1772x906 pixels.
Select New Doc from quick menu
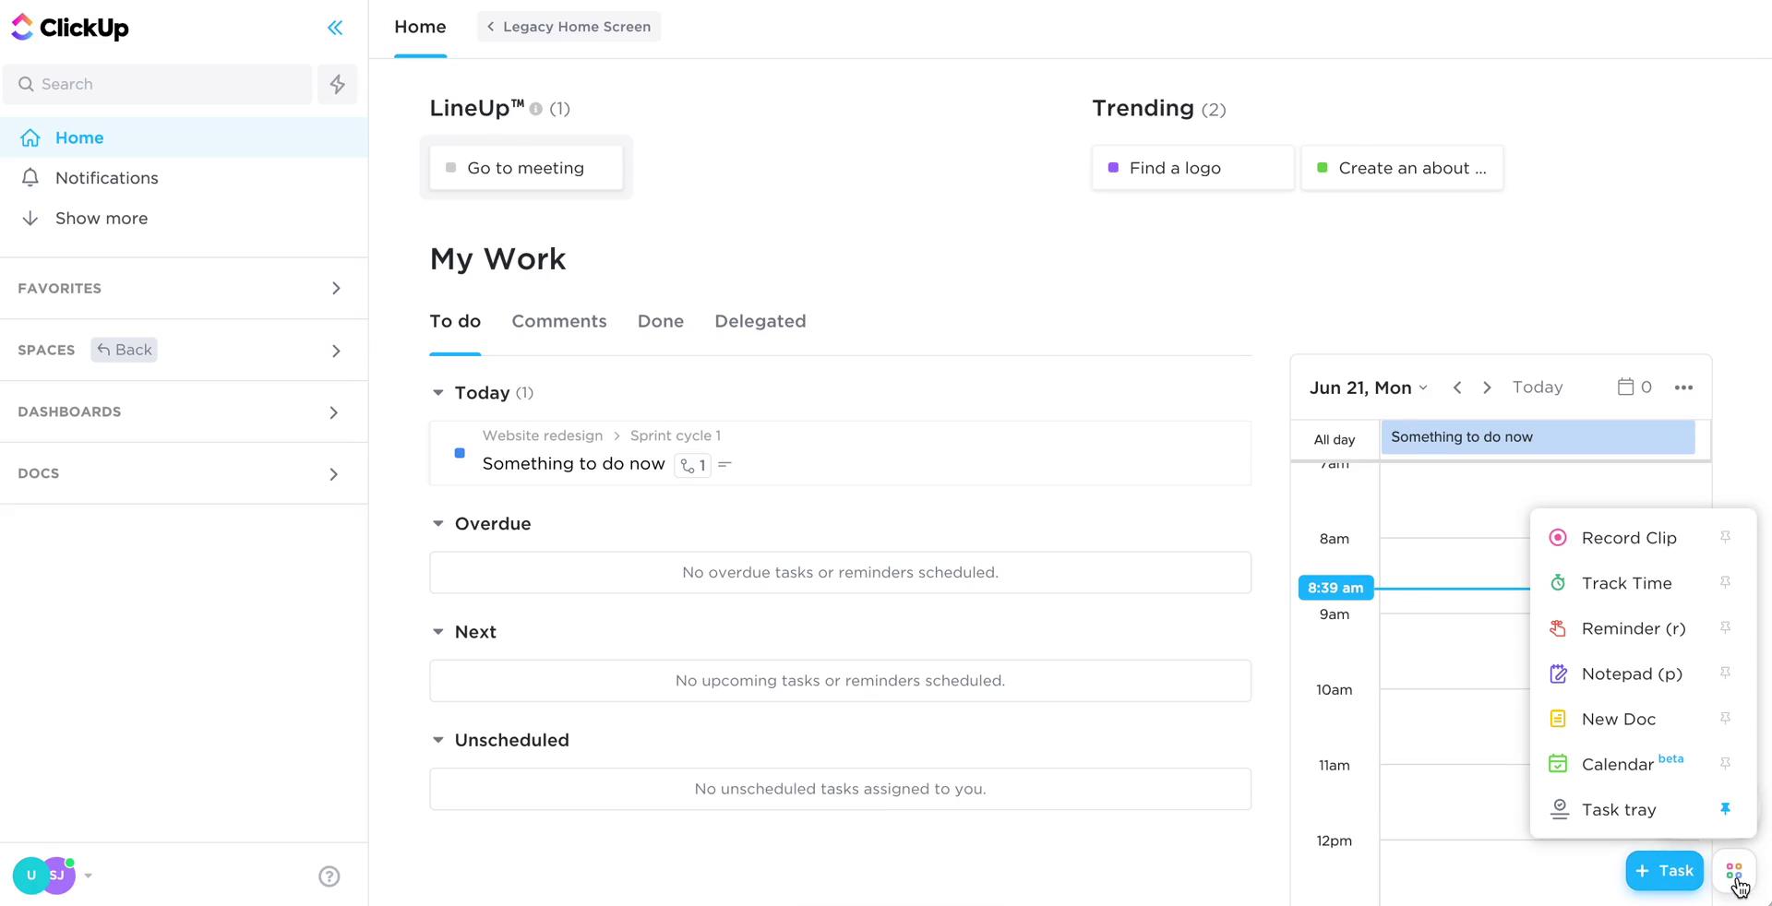pyautogui.click(x=1619, y=719)
